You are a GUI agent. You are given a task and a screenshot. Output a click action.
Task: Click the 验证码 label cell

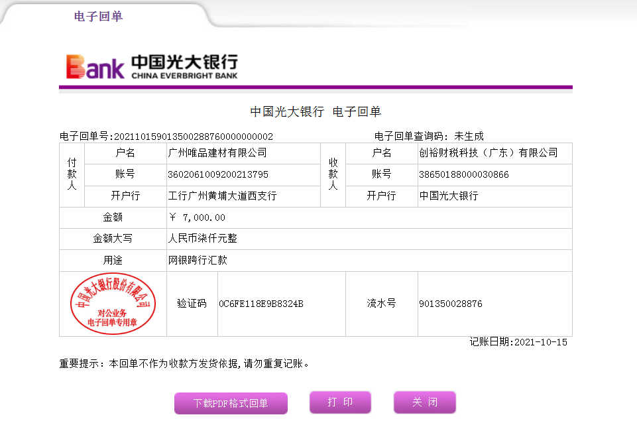click(x=192, y=304)
